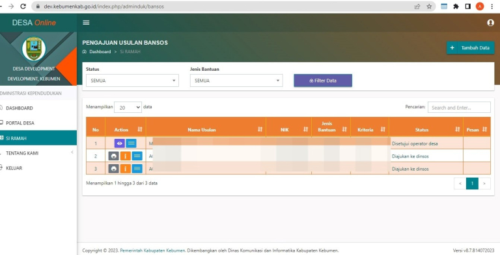This screenshot has width=500, height=255.
Task: Sort table by Status column
Action: coord(457,129)
